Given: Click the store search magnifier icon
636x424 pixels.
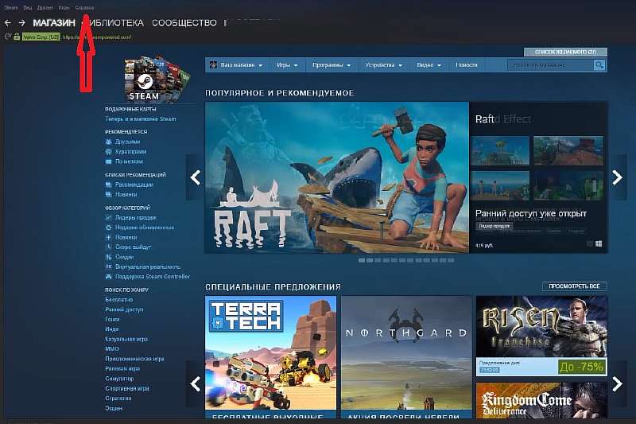Looking at the screenshot, I should [x=600, y=64].
